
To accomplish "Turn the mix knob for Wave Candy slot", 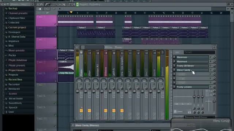I will click(x=214, y=70).
